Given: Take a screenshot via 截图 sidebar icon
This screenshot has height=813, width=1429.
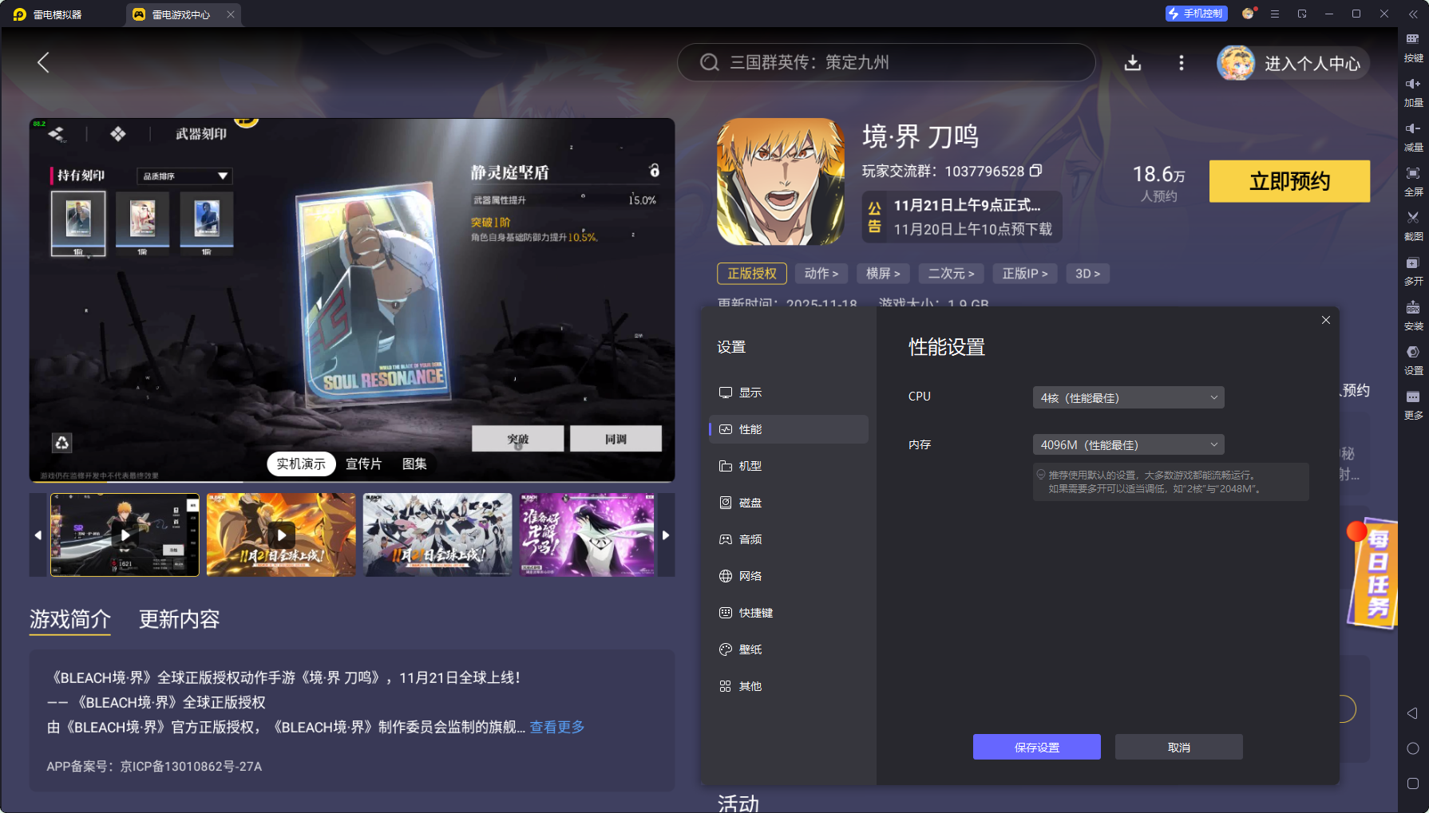Looking at the screenshot, I should pyautogui.click(x=1413, y=223).
